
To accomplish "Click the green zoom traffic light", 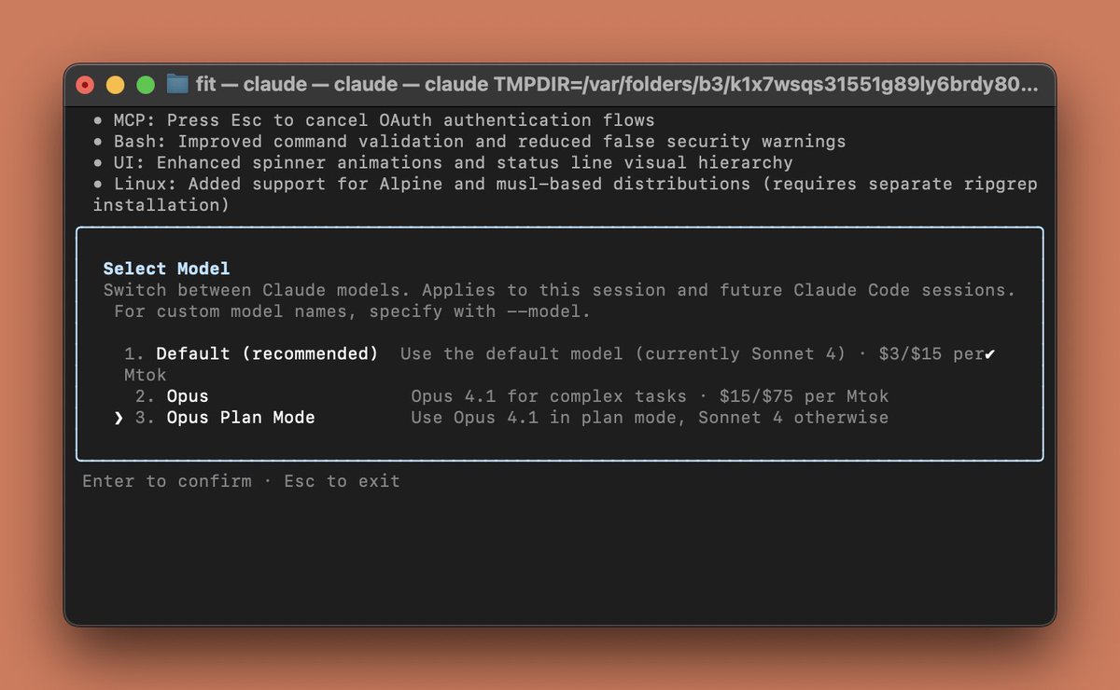I will [x=146, y=83].
